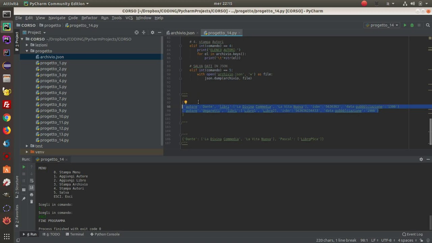Expand the lezioni folder

coord(27,45)
